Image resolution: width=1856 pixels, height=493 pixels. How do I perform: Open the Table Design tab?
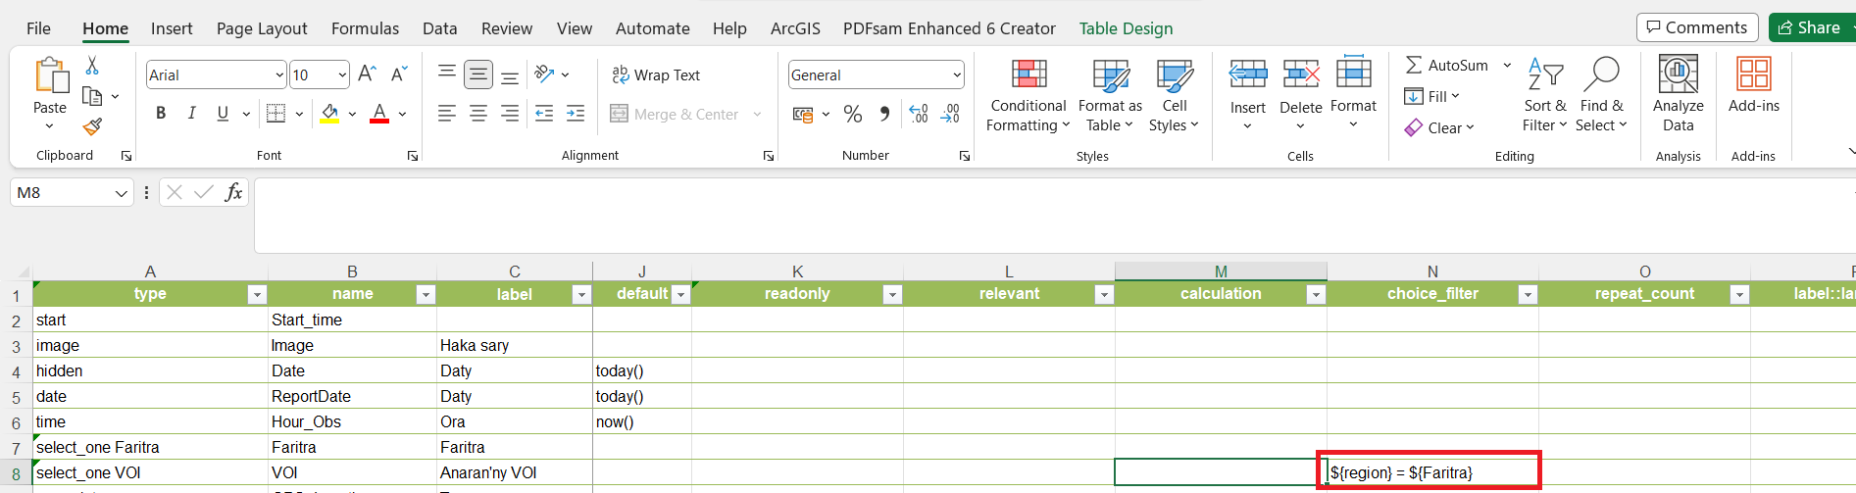[1126, 28]
